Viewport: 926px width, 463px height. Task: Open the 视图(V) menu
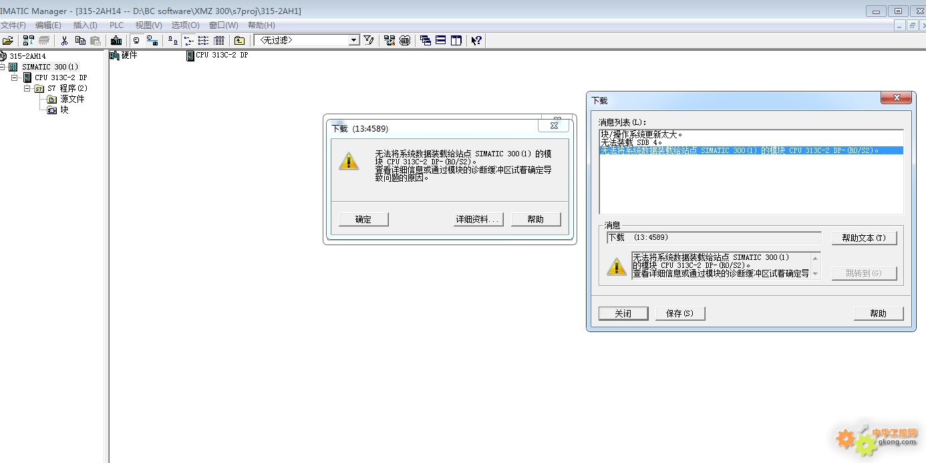[x=148, y=25]
